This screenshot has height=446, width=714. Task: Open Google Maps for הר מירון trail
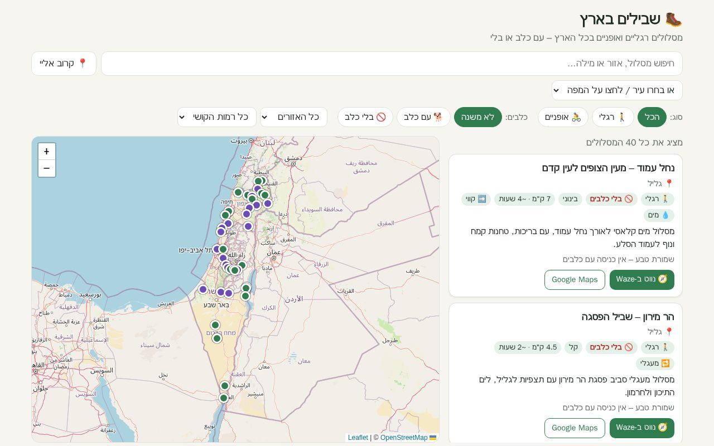(x=575, y=428)
